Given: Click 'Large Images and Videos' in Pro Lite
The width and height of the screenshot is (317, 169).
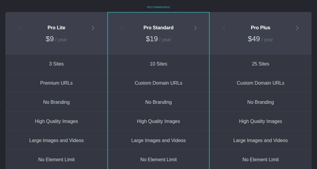Looking at the screenshot, I should point(57,141).
